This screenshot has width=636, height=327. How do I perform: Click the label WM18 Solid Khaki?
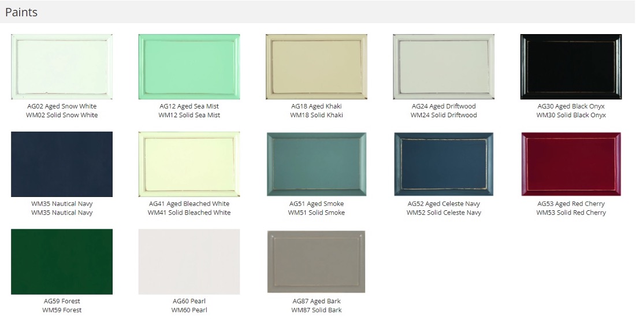tap(317, 115)
